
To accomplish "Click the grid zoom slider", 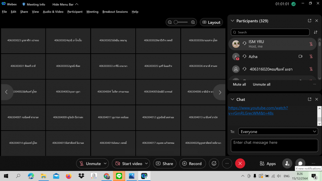I will [181, 22].
